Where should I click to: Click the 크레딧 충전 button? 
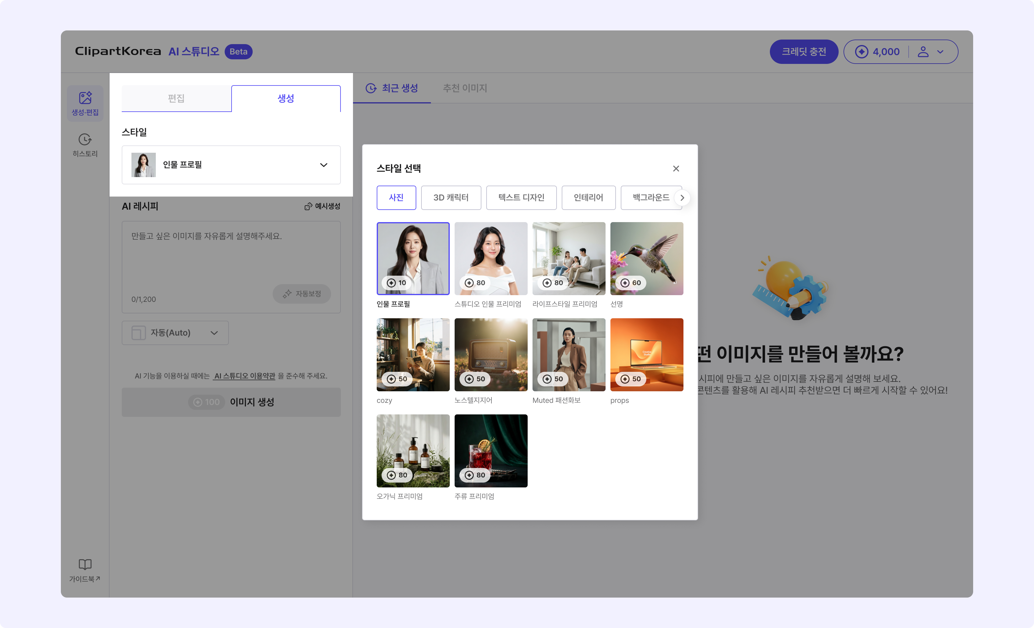coord(804,52)
